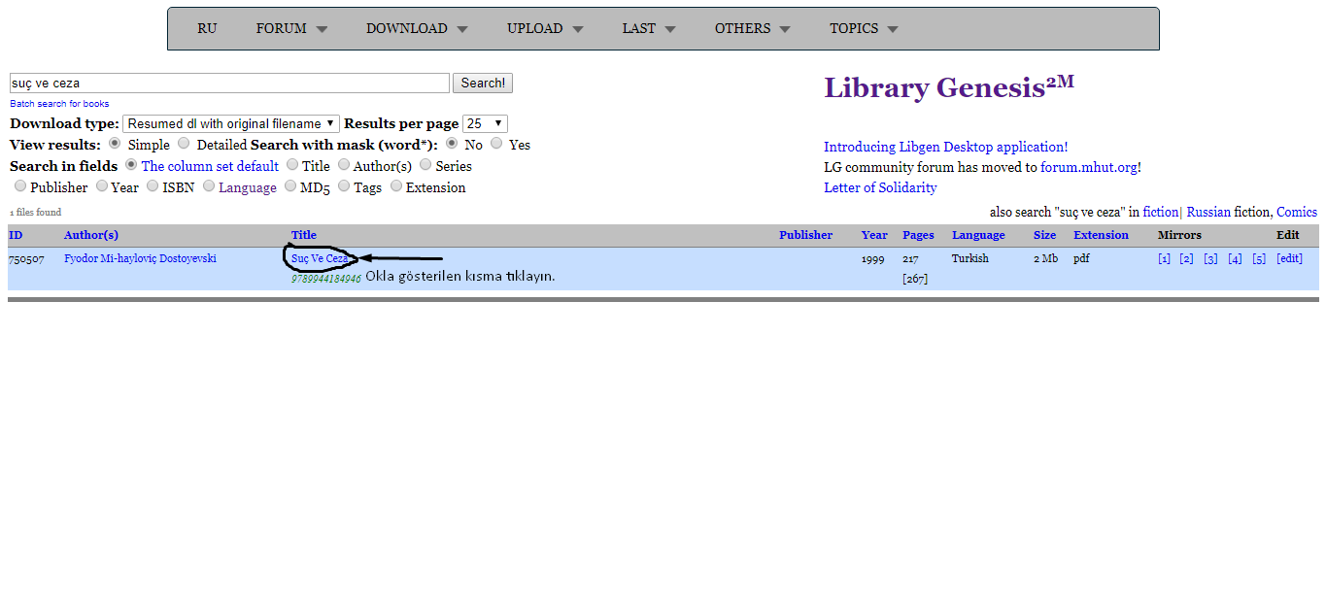
Task: Click the year 1999 cell
Action: click(x=874, y=259)
